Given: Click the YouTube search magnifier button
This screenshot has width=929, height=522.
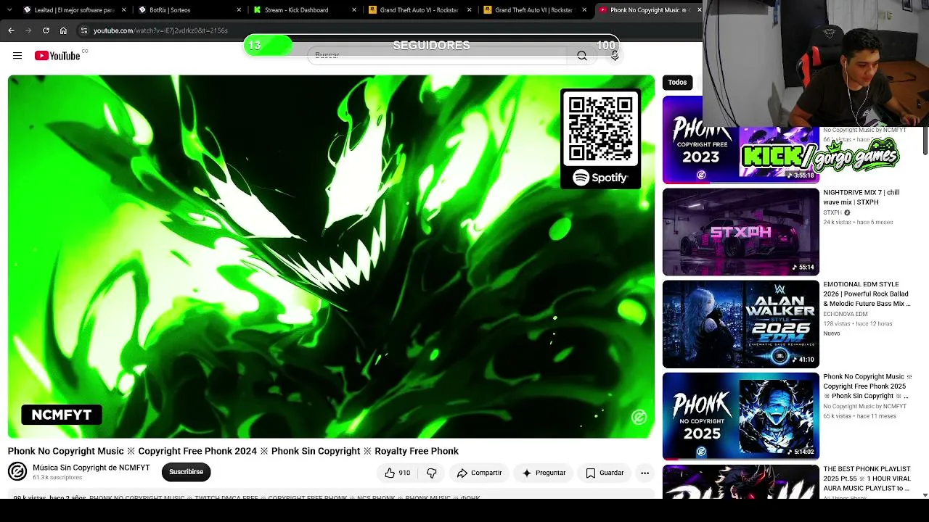Looking at the screenshot, I should tap(582, 56).
